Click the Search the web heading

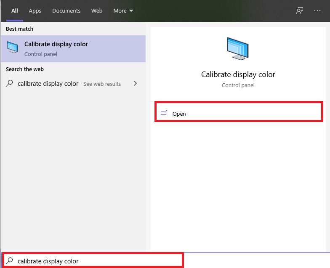point(25,69)
